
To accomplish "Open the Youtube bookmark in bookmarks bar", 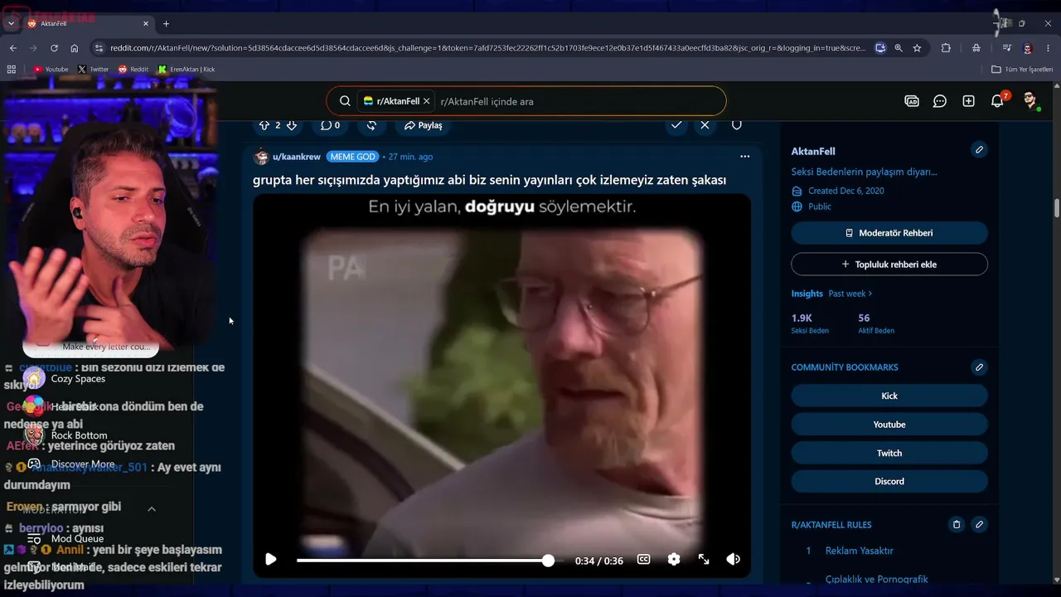I will click(51, 70).
